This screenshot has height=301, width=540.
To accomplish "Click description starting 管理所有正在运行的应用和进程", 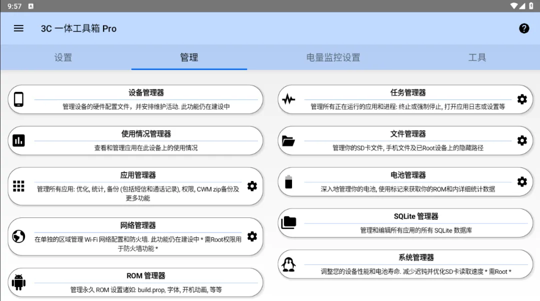I will click(x=408, y=107).
